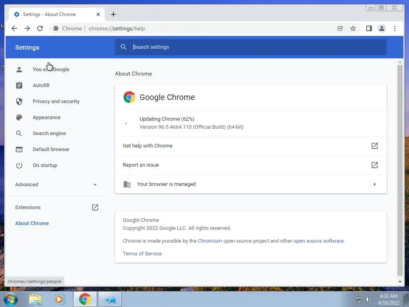Image resolution: width=409 pixels, height=307 pixels.
Task: Open the open source software link
Action: [318, 241]
